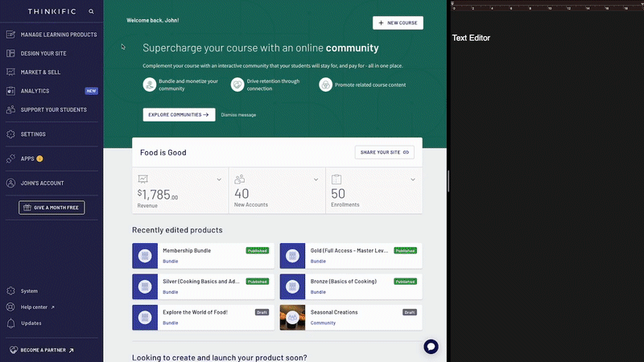Click the timeline ruler playhead marker

pos(452,4)
